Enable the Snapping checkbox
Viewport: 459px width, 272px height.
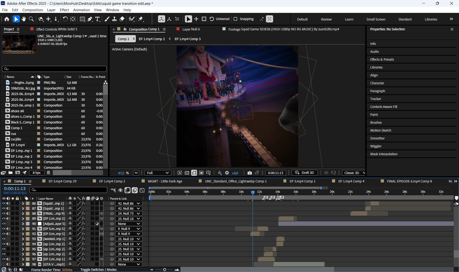(x=235, y=19)
